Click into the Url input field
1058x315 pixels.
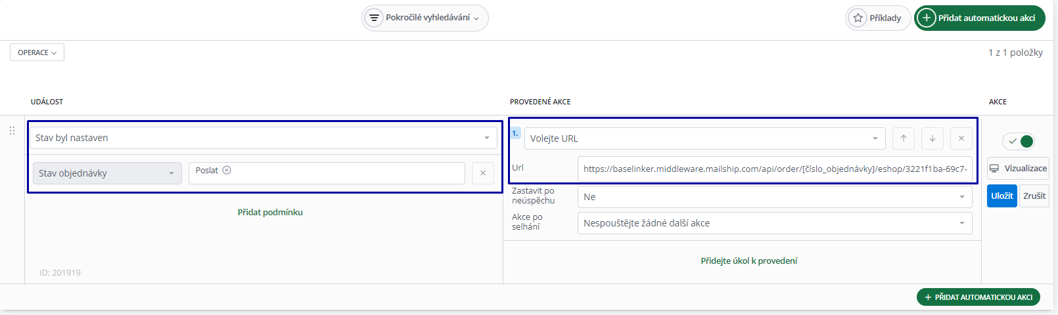tap(774, 169)
